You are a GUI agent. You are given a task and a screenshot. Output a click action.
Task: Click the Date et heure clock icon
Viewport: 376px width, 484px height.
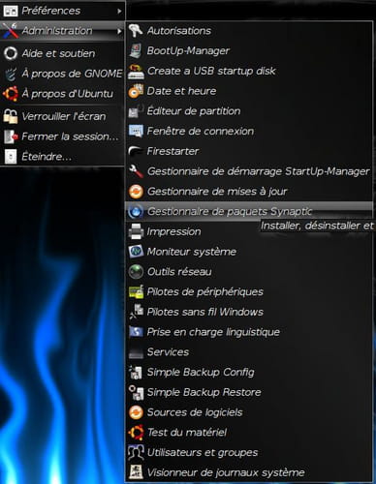point(136,91)
